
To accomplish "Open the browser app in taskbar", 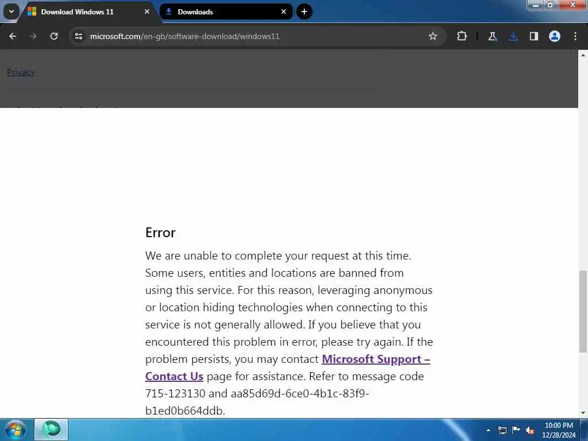I will click(51, 430).
